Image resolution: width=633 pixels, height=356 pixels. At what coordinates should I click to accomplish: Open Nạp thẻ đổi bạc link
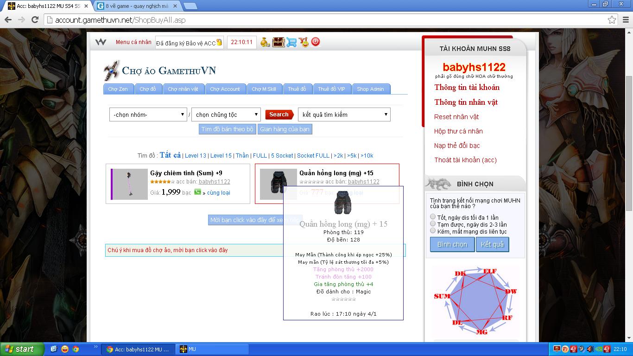pos(457,146)
